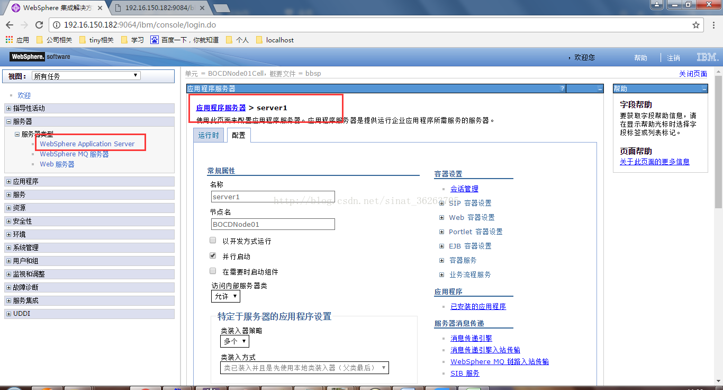Screen dimensions: 723x390
Task: Switch to the 运行时 tab
Action: click(x=209, y=135)
